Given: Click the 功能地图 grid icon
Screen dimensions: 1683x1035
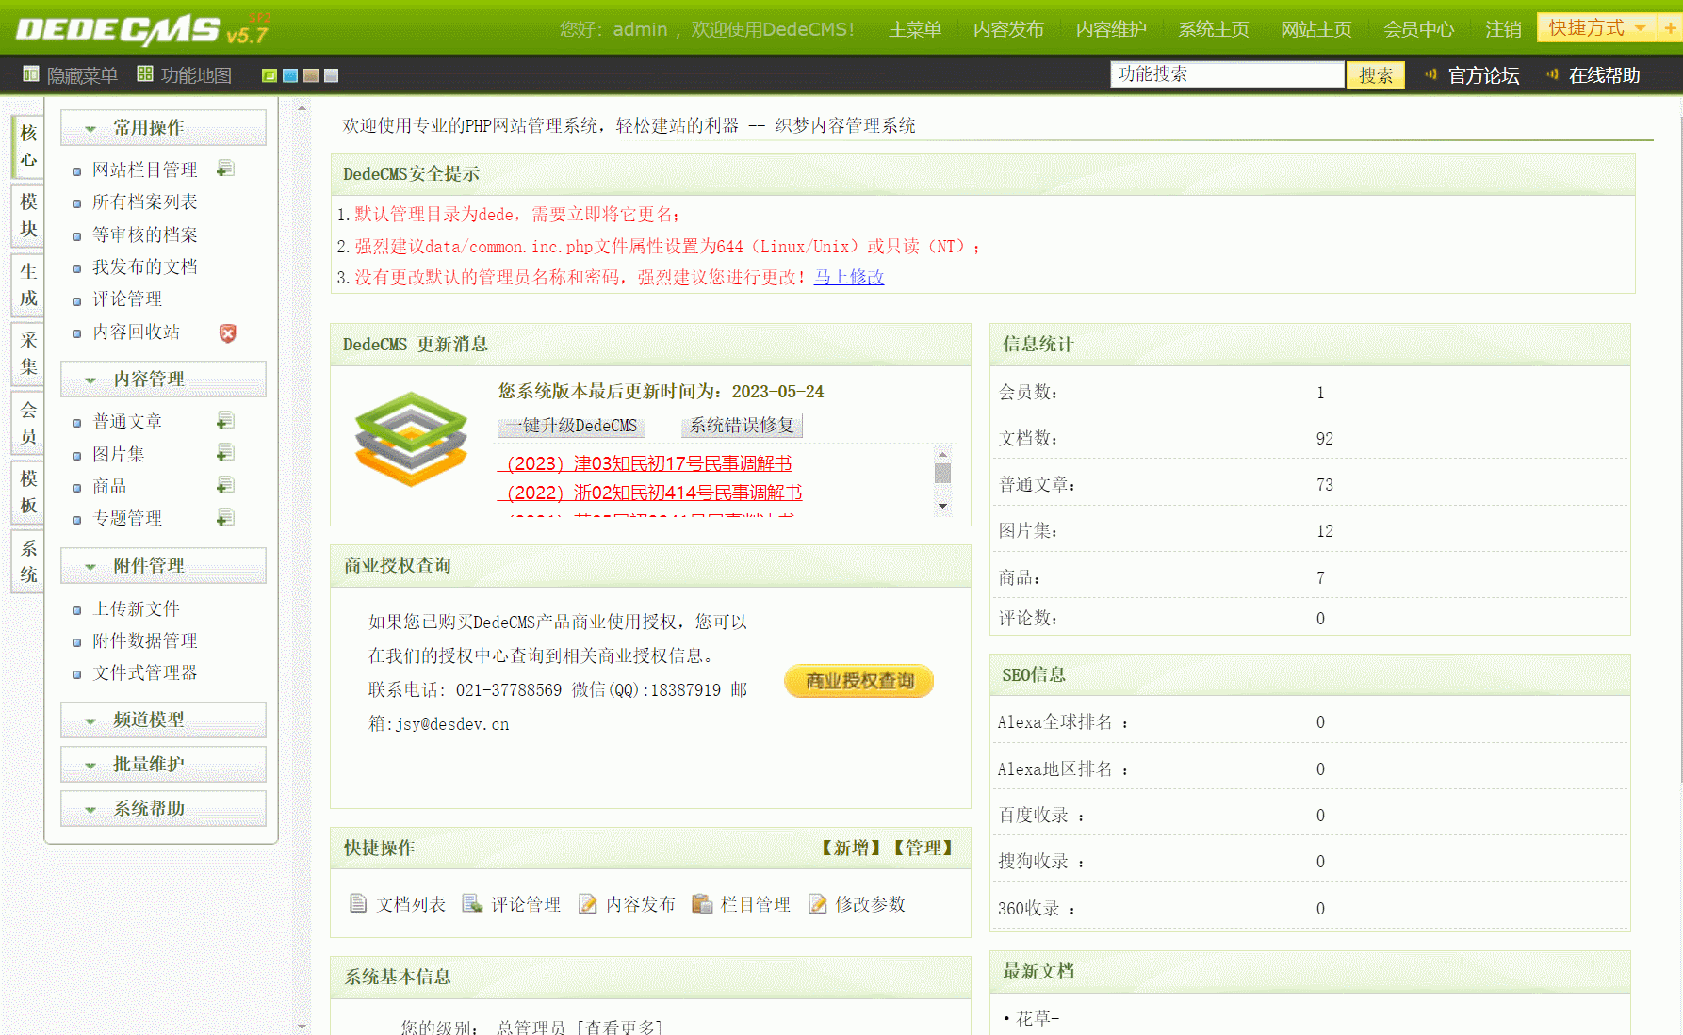Looking at the screenshot, I should 145,73.
